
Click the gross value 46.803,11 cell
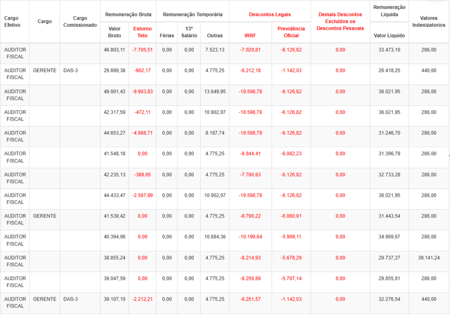point(114,50)
